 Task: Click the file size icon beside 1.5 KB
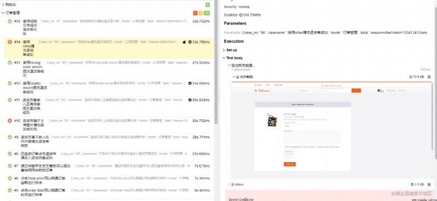click(x=412, y=185)
